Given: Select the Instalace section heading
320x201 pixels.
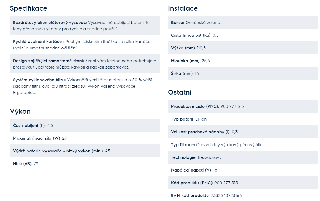Looking at the screenshot, I should point(183,8).
